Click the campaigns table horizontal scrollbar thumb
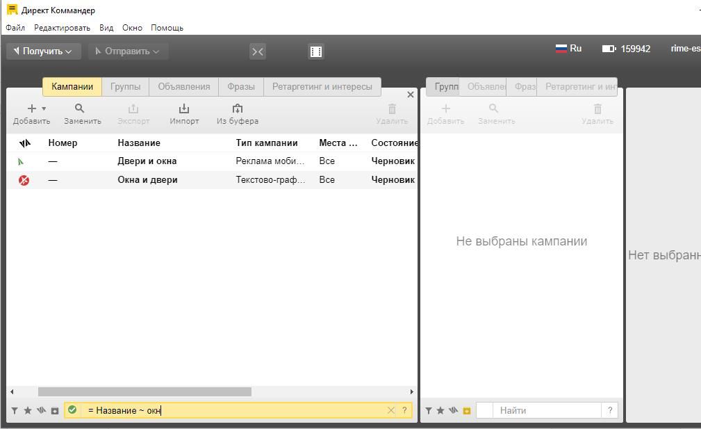The width and height of the screenshot is (701, 429). point(145,392)
